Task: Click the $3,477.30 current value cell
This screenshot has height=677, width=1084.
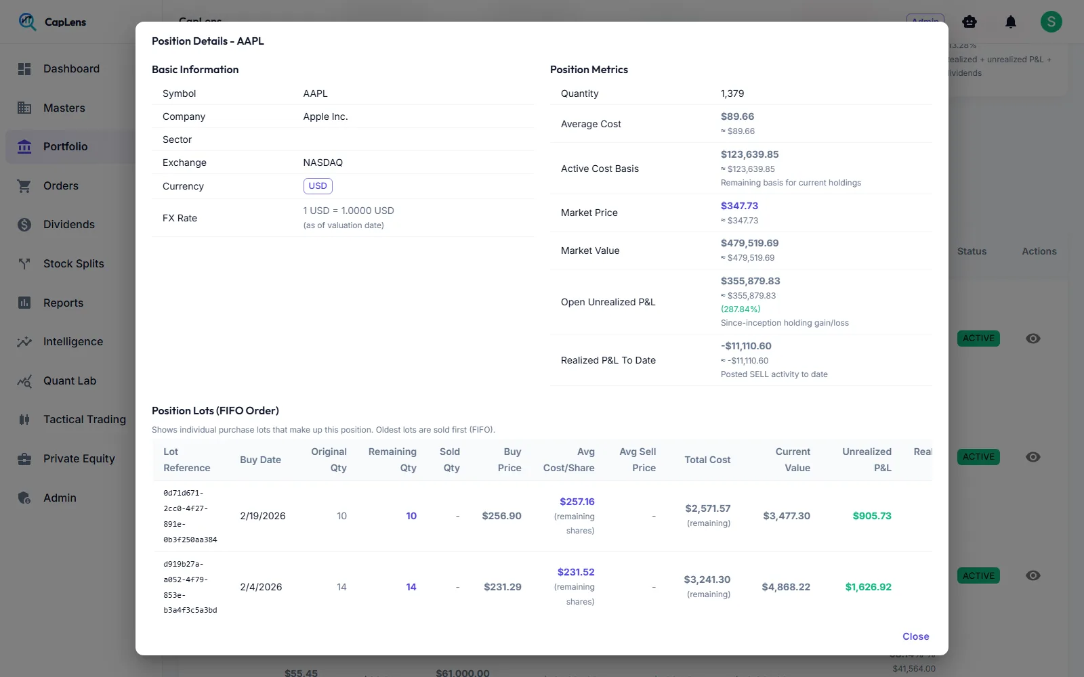Action: tap(787, 516)
